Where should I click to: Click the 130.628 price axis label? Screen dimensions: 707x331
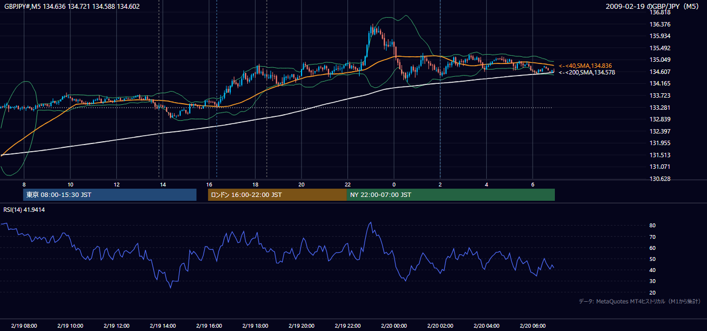[x=659, y=179]
